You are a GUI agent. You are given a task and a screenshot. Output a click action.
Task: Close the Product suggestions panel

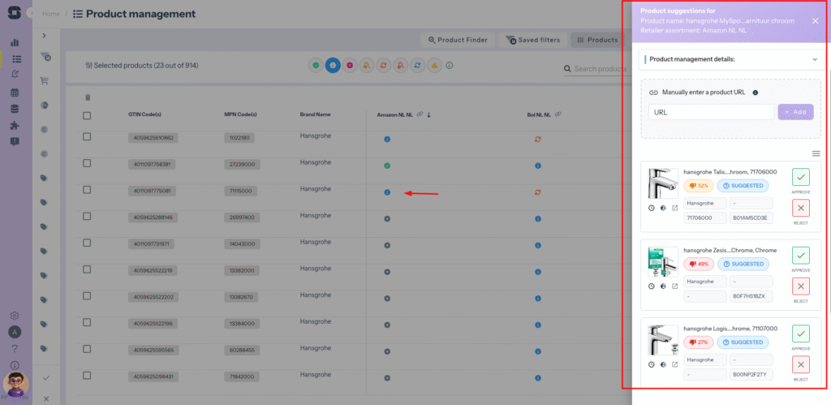(815, 21)
